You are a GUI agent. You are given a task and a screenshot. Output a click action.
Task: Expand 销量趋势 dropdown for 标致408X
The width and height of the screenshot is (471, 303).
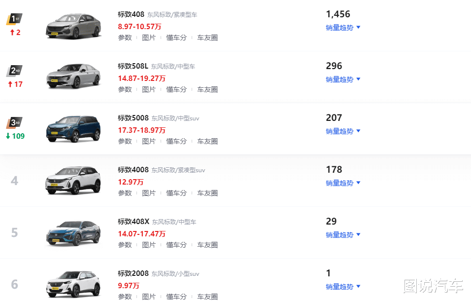click(x=343, y=235)
